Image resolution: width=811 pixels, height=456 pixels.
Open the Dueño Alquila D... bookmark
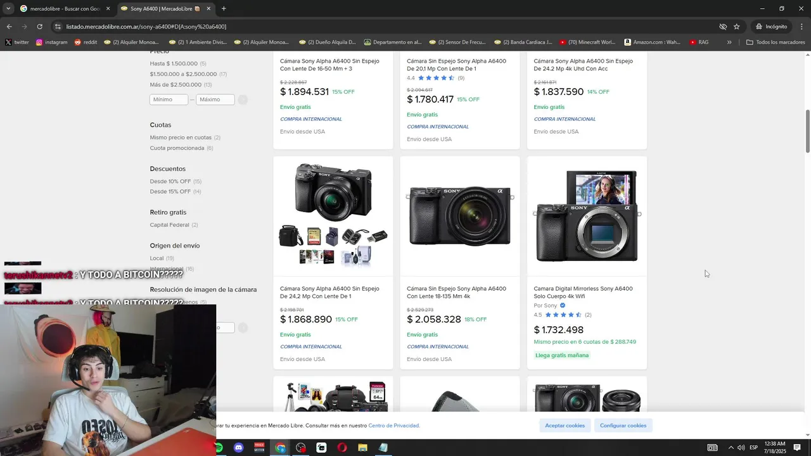(x=328, y=42)
